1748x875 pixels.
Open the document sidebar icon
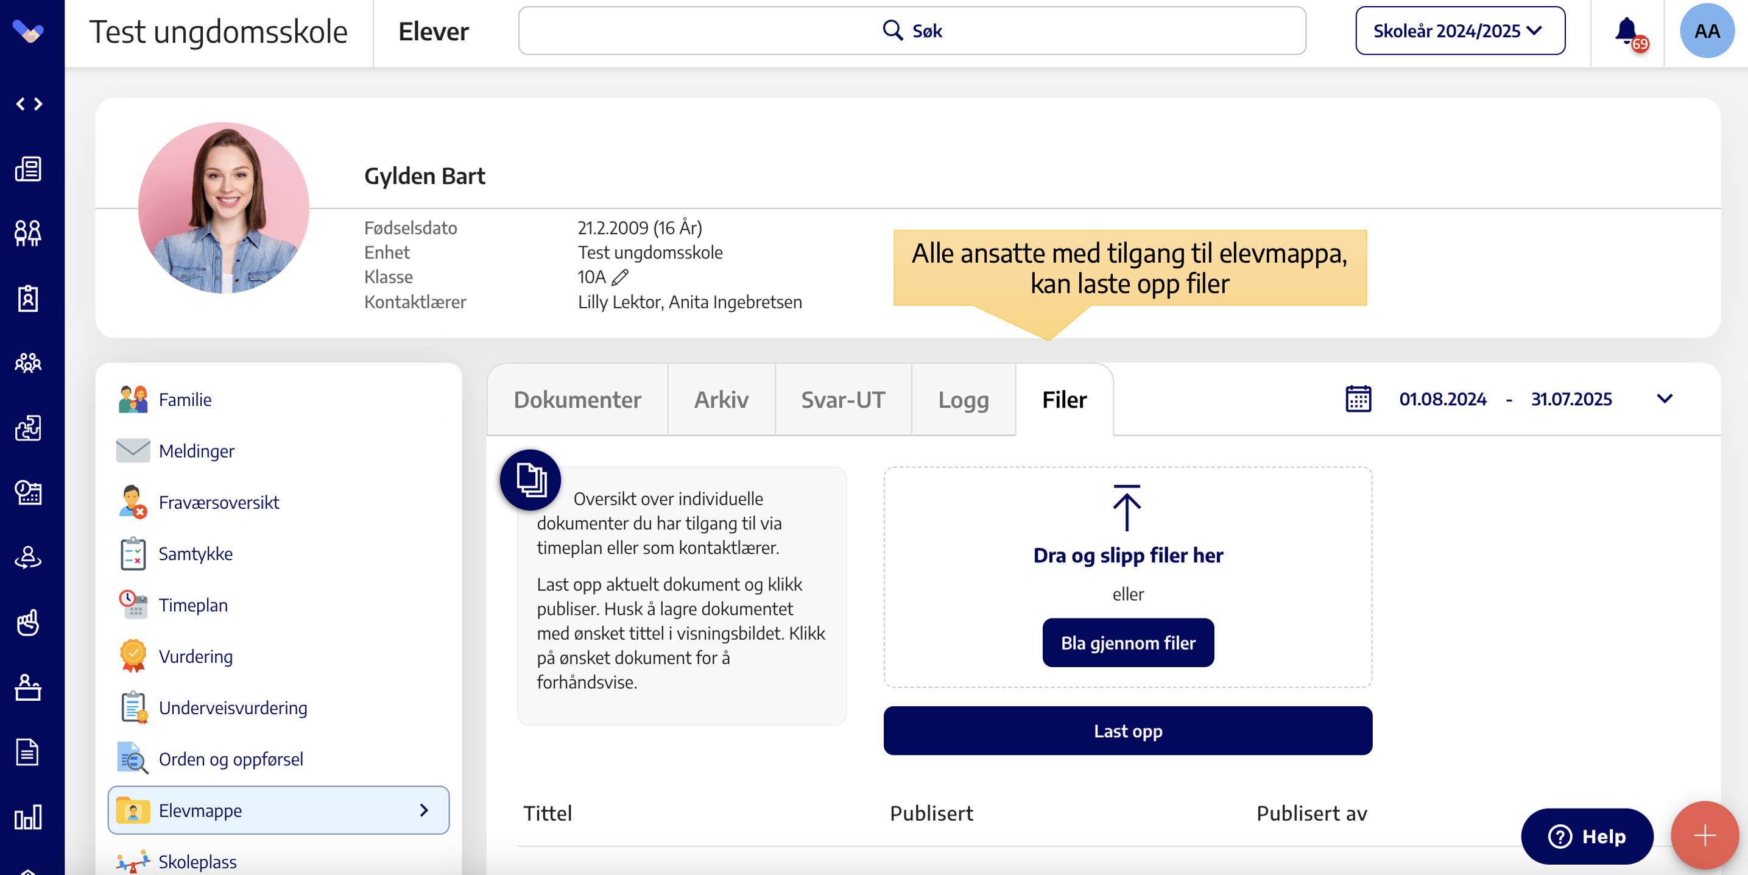coord(29,752)
